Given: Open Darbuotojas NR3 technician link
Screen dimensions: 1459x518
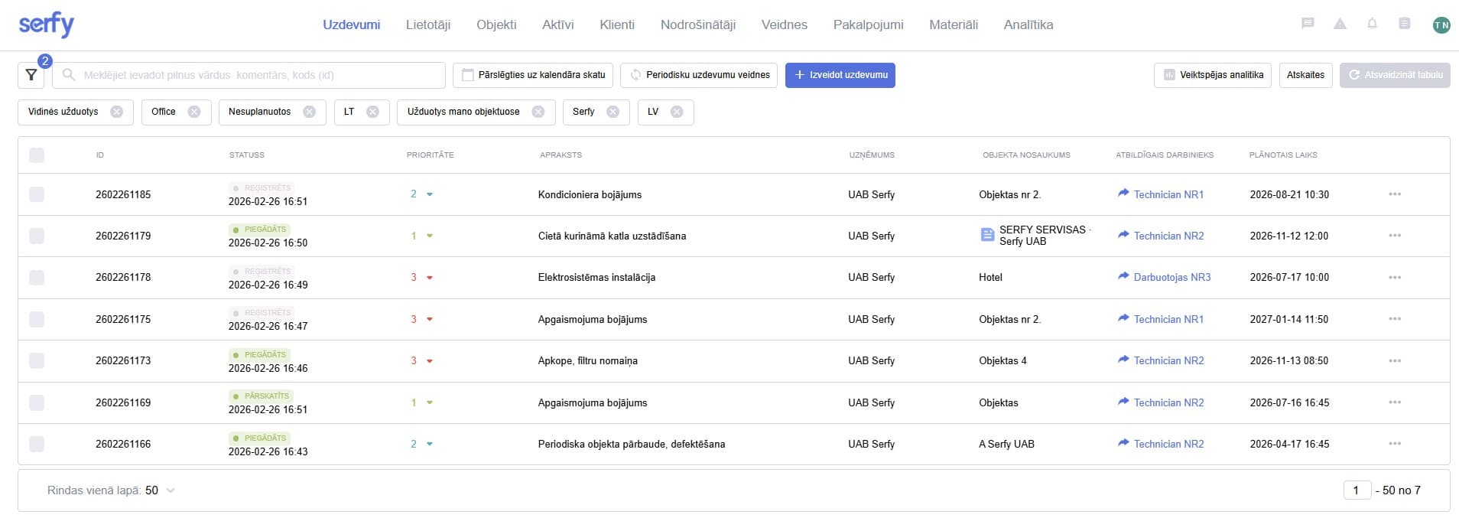Looking at the screenshot, I should tap(1171, 277).
